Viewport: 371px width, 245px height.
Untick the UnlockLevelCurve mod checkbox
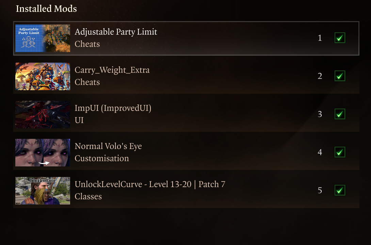coord(340,190)
